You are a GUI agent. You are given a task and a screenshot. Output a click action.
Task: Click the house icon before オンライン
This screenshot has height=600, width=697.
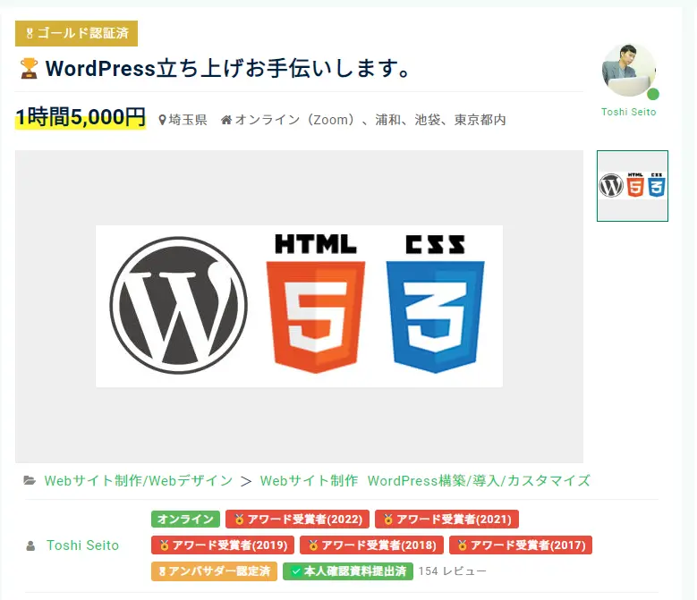tap(226, 120)
